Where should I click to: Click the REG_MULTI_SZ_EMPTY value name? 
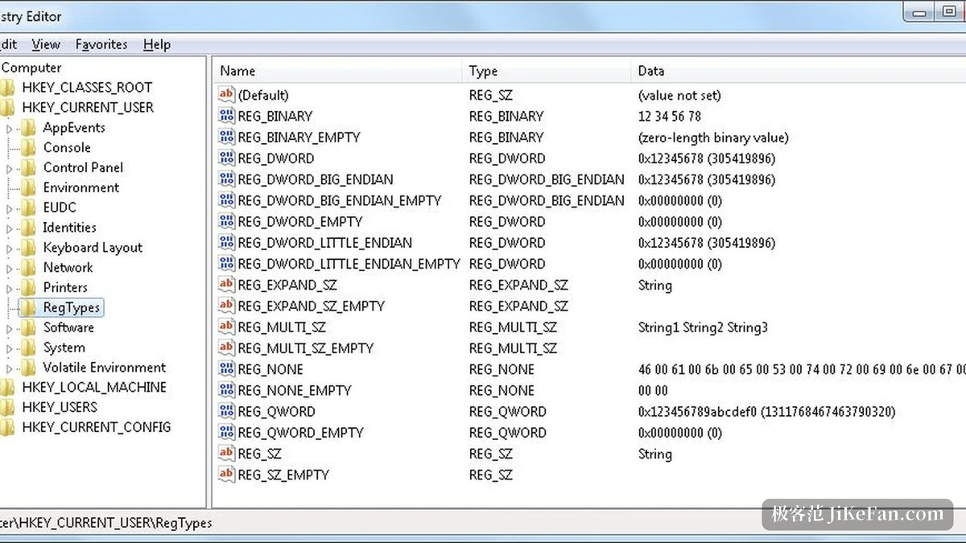pos(306,348)
